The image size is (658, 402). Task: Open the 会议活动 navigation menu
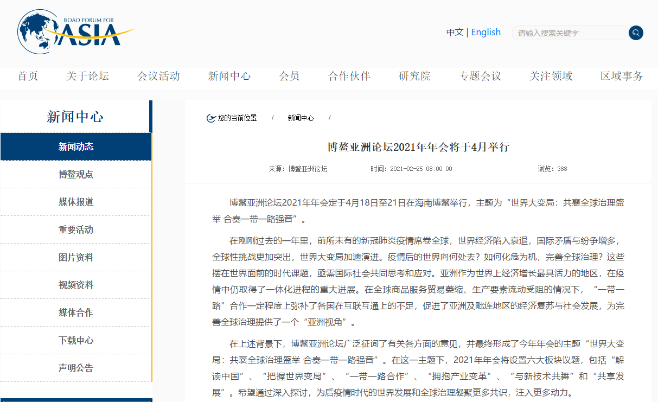pos(158,76)
